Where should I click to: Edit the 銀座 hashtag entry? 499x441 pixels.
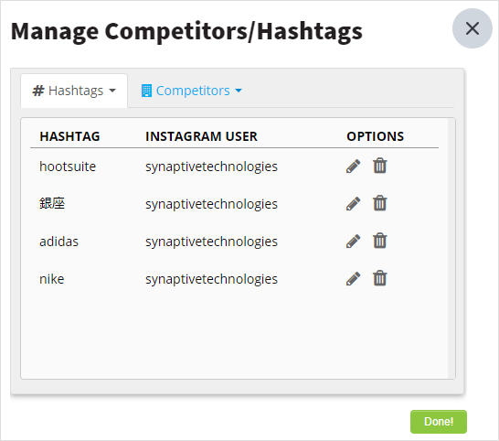[354, 204]
